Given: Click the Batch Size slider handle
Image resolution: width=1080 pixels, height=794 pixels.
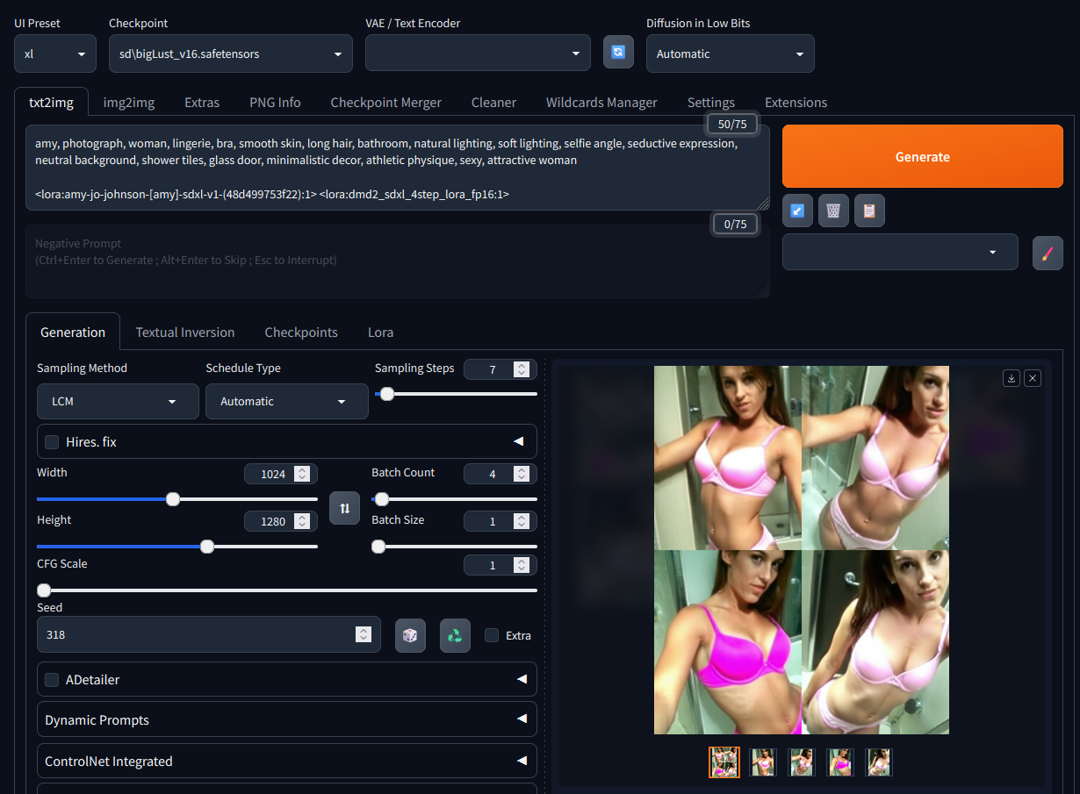Looking at the screenshot, I should click(x=378, y=547).
